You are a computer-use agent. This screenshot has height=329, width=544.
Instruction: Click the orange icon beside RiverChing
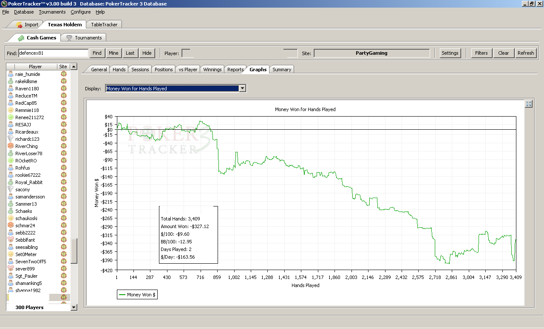pos(11,146)
